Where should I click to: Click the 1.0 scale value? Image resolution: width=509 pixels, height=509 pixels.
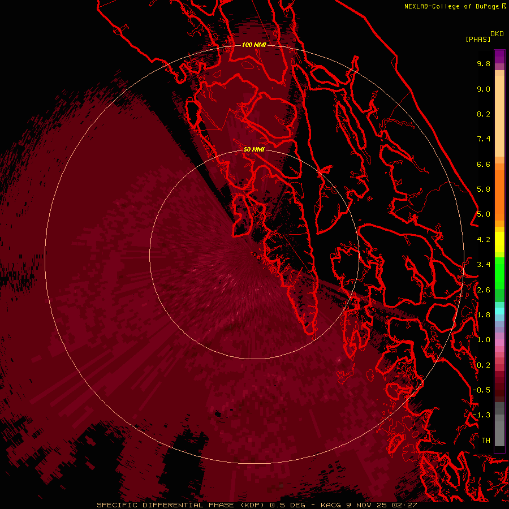[x=484, y=340]
